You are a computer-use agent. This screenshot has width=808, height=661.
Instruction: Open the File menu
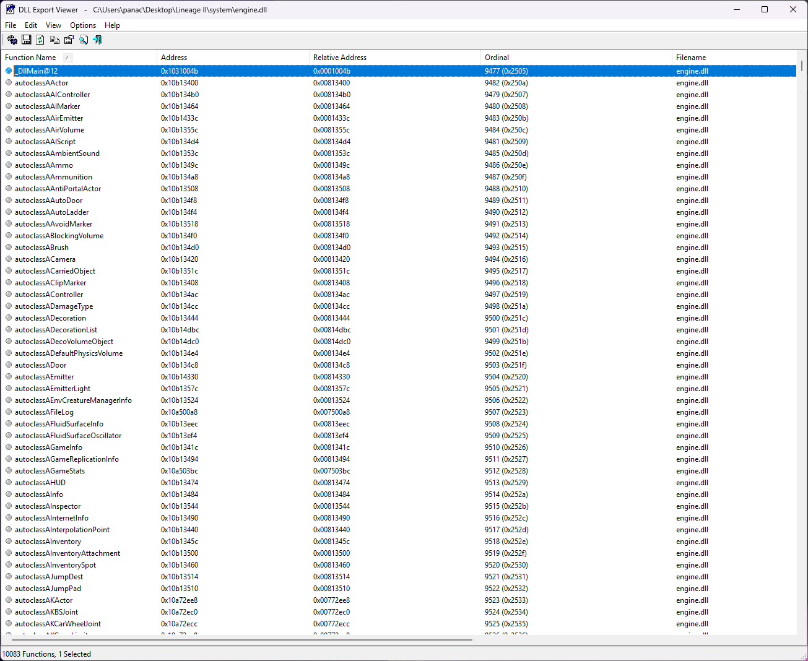click(x=11, y=25)
